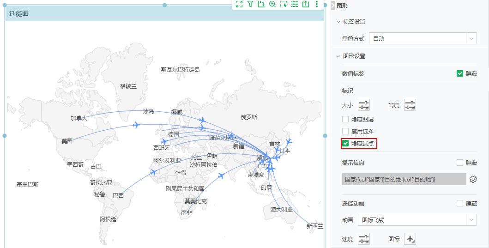Collapse the 图形 side panel arrow
Screen dimensions: 489x248
coord(333,6)
